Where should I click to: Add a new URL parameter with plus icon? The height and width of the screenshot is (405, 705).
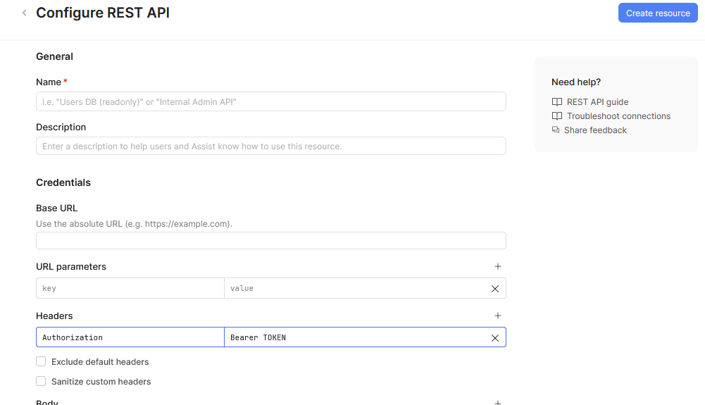(x=498, y=266)
